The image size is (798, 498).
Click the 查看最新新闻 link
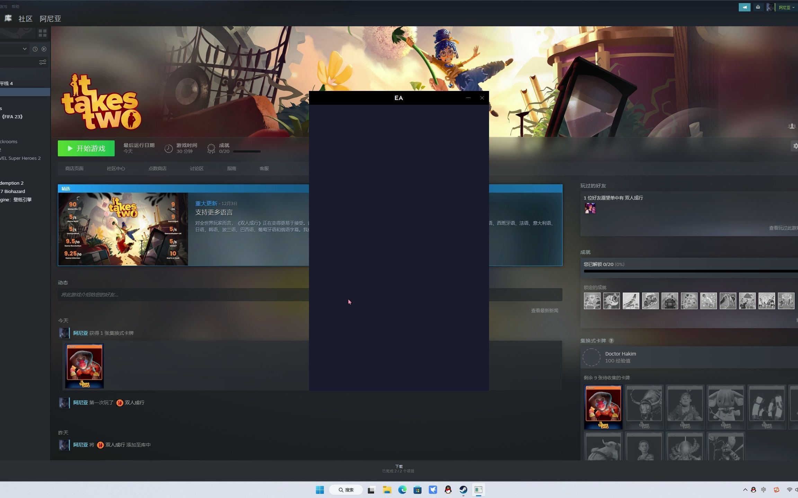coord(544,311)
